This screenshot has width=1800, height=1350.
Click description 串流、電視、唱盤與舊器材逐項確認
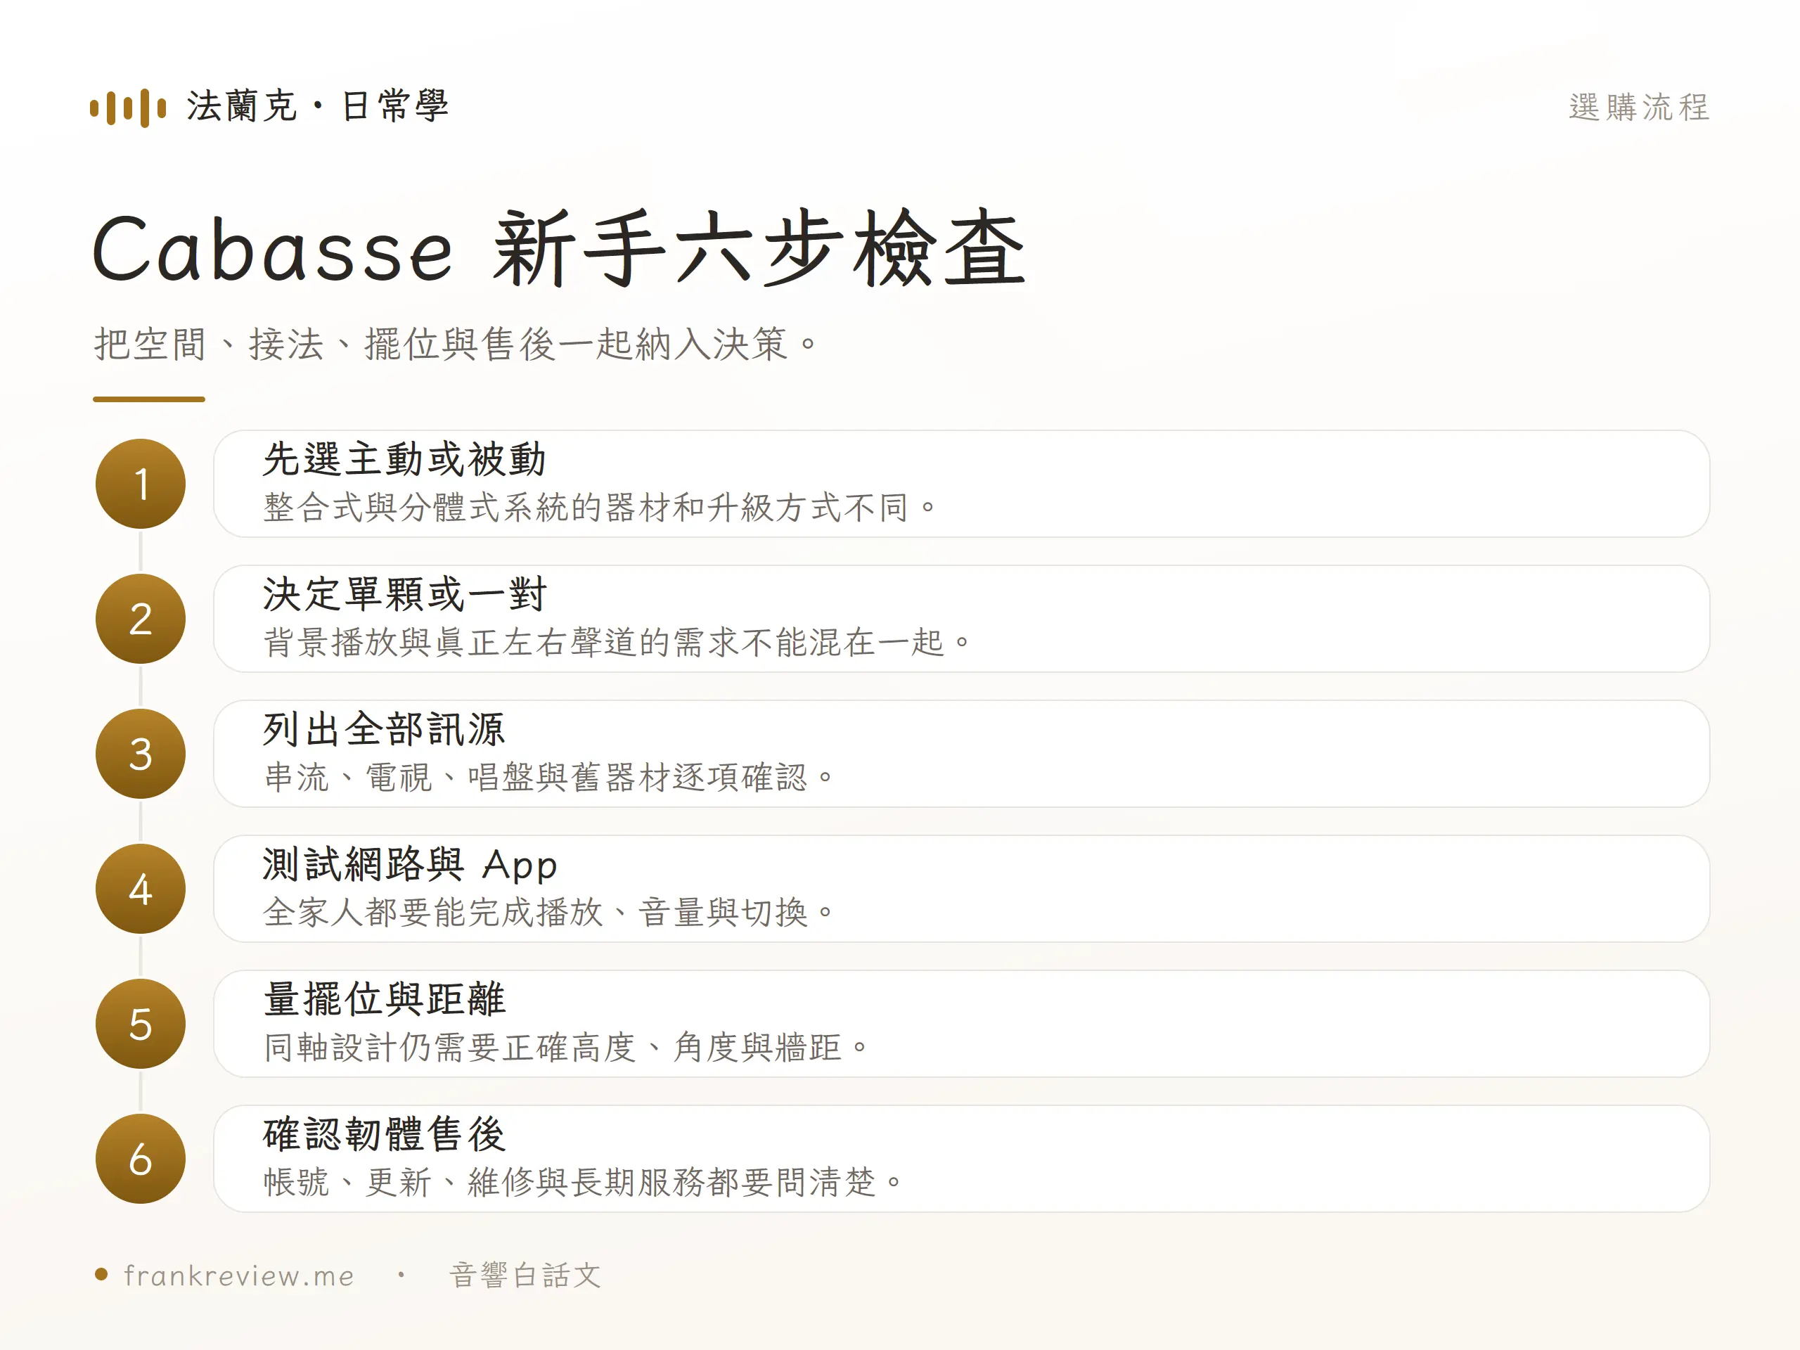pyautogui.click(x=549, y=778)
